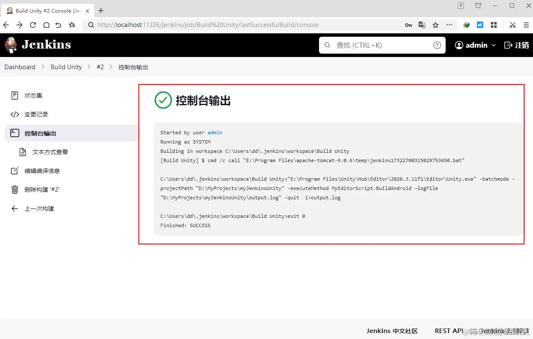Image resolution: width=533 pixels, height=339 pixels.
Task: Open the browser hamburger menu
Action: pyautogui.click(x=526, y=25)
